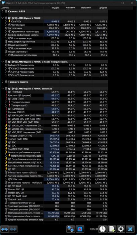Click gauge icon beside ЦП PPT FAST Limit
This screenshot has height=235, width=137.
[6, 196]
